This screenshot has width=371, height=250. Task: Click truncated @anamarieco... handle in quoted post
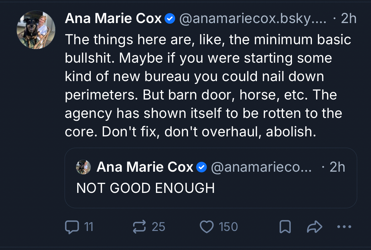tap(261, 167)
